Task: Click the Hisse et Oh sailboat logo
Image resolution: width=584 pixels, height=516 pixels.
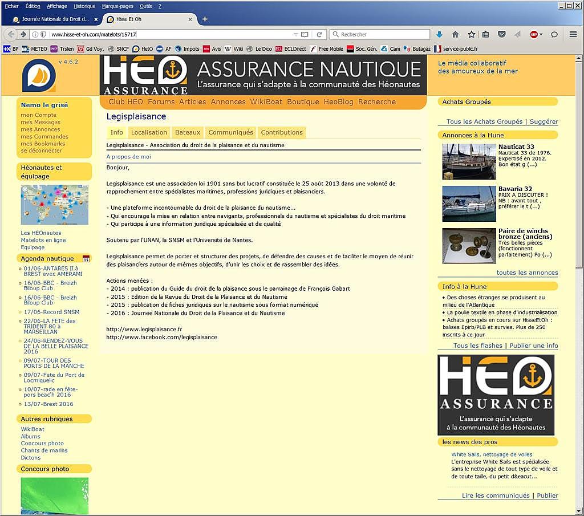Action: 39,75
